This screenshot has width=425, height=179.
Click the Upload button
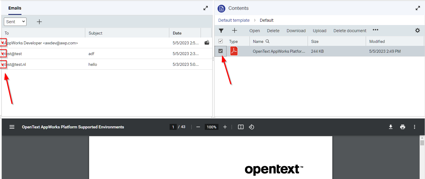(x=319, y=31)
